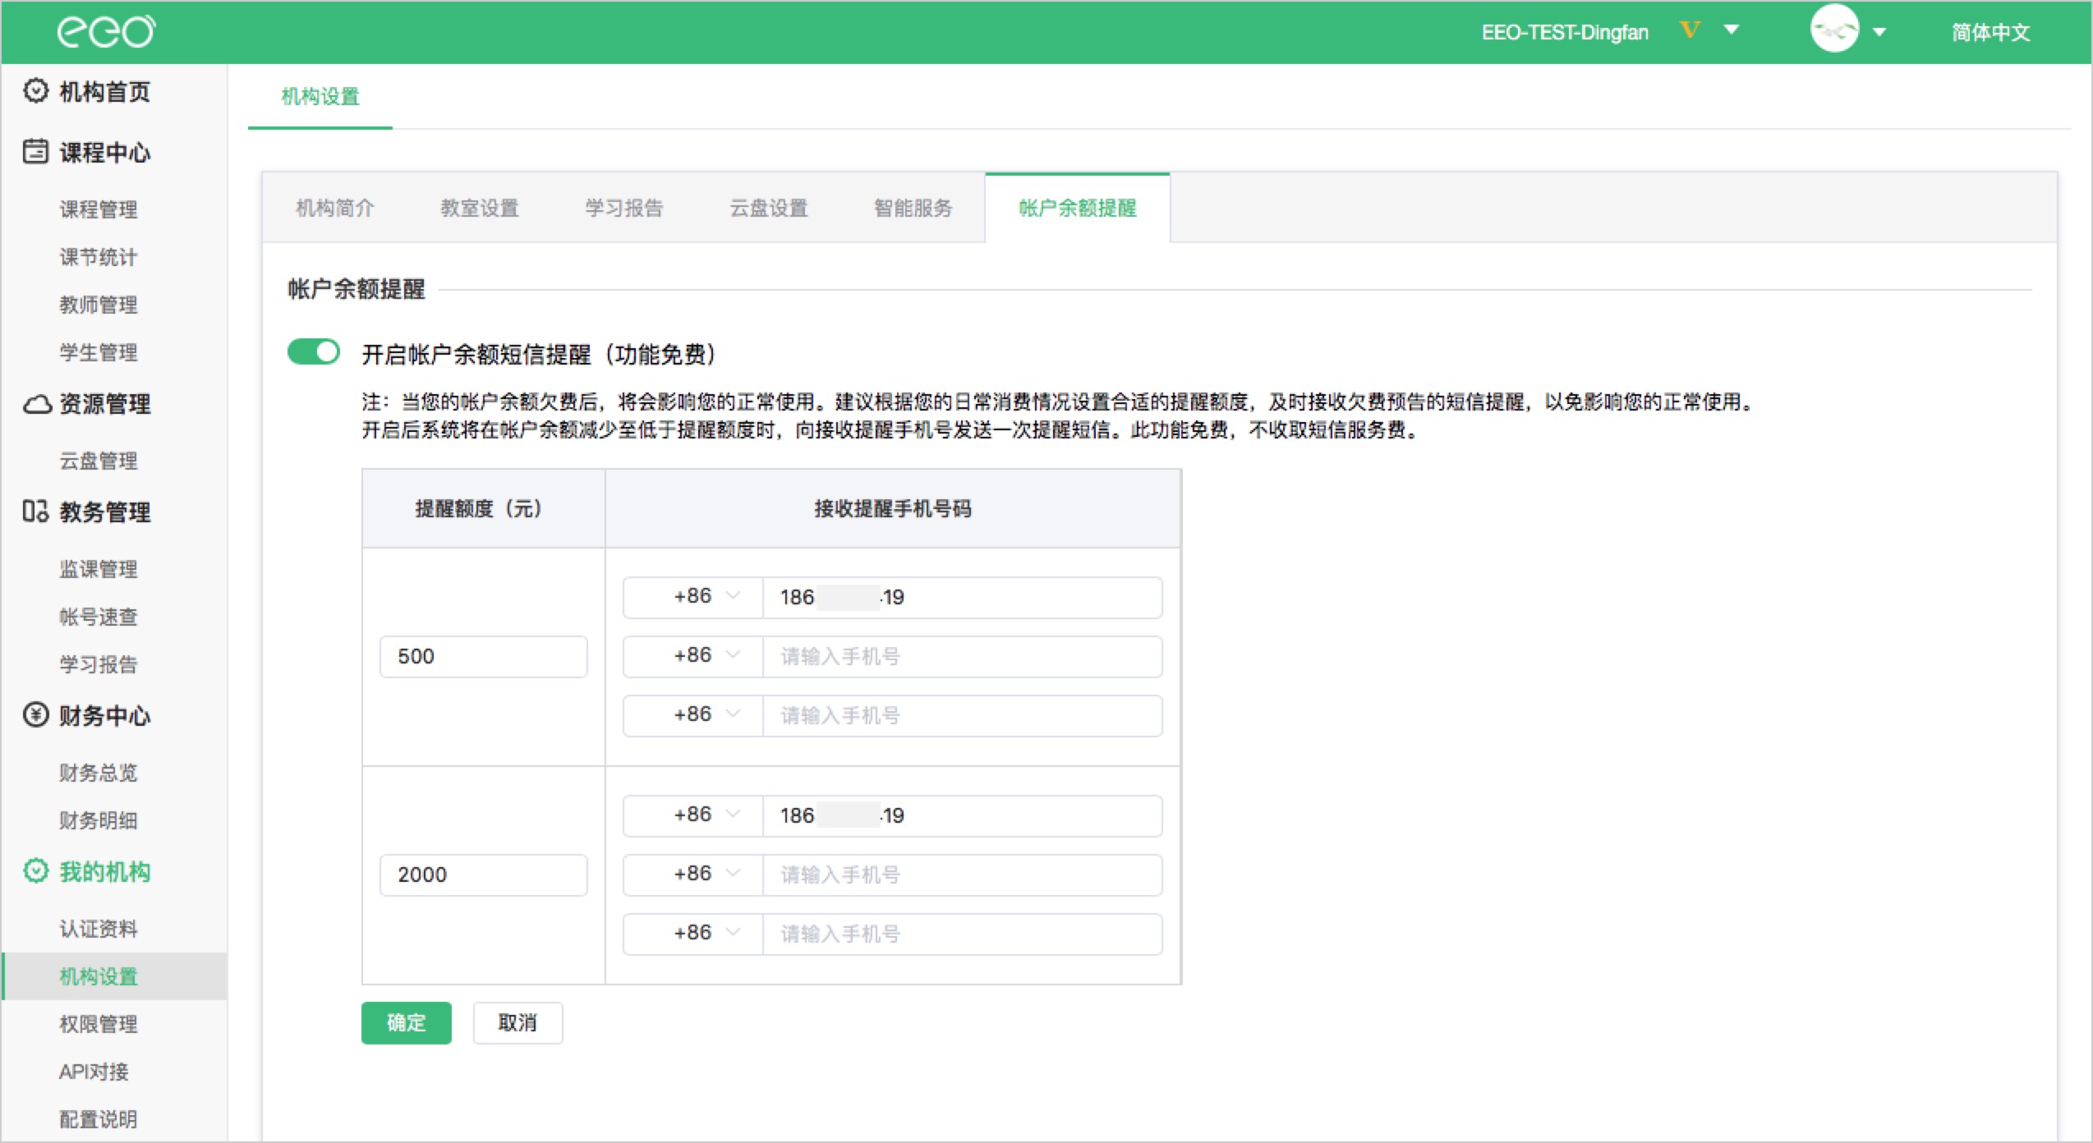Open 认证资料 in sidebar
2093x1143 pixels.
click(x=99, y=929)
